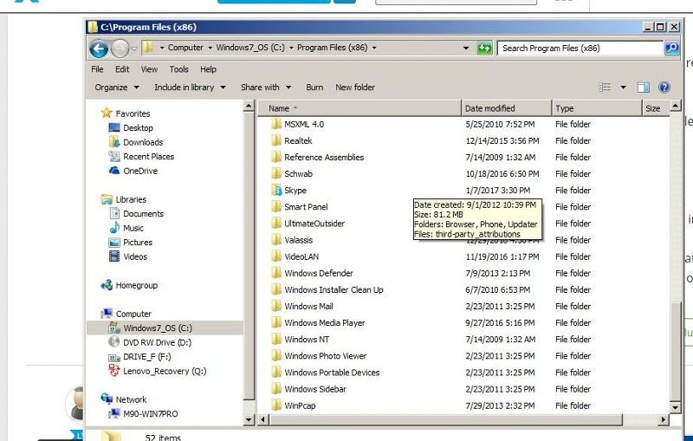This screenshot has width=693, height=441.
Task: Select the WinPcap folder
Action: (300, 405)
